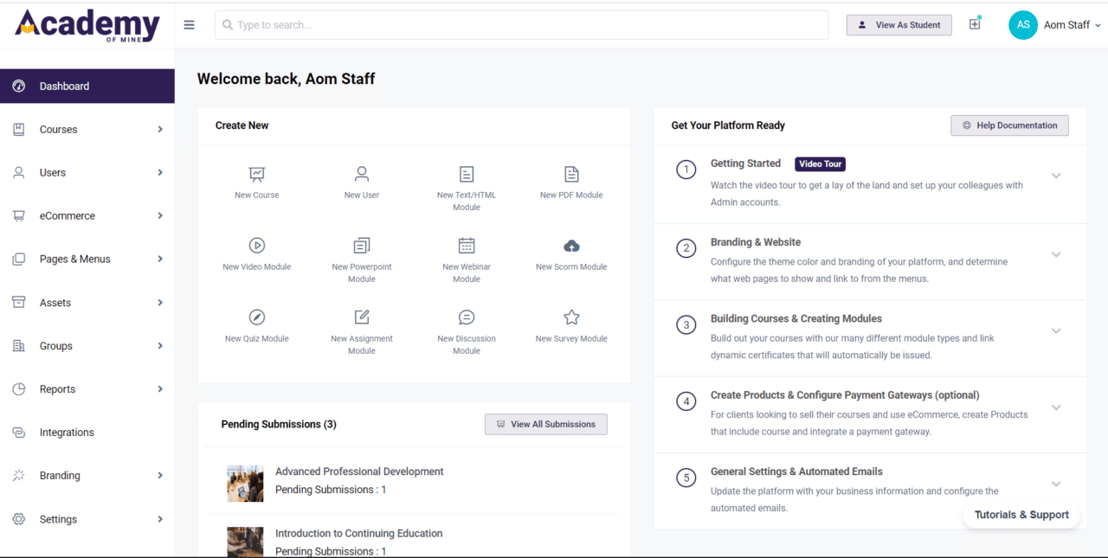Click the New Quiz Module icon
The image size is (1108, 558).
coord(256,317)
